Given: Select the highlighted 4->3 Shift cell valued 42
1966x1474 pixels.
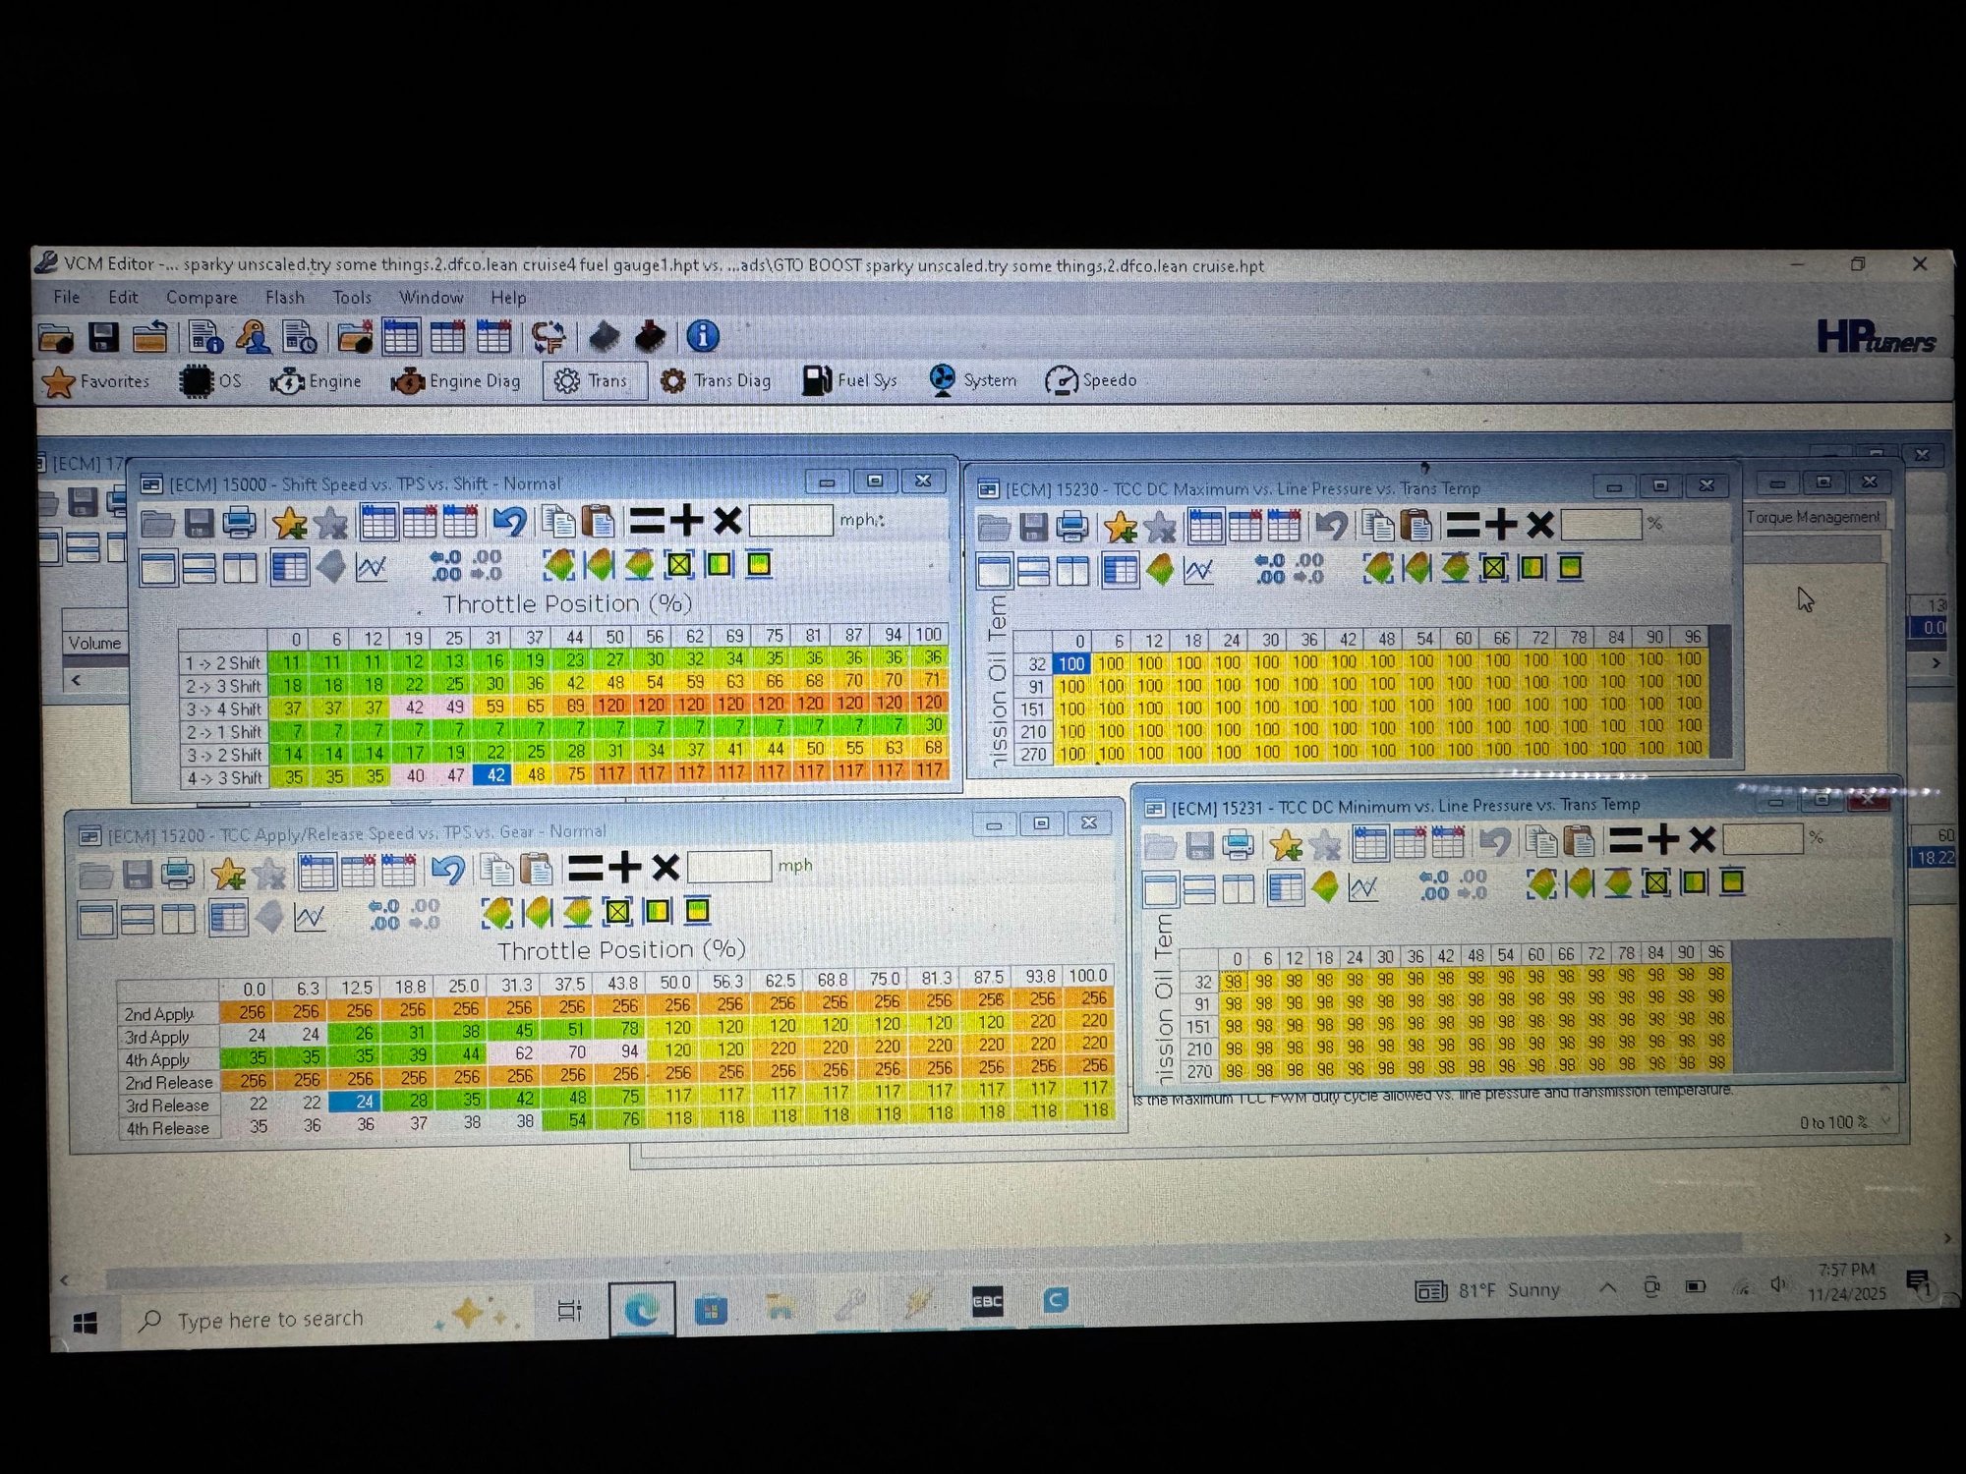Looking at the screenshot, I should (x=494, y=775).
